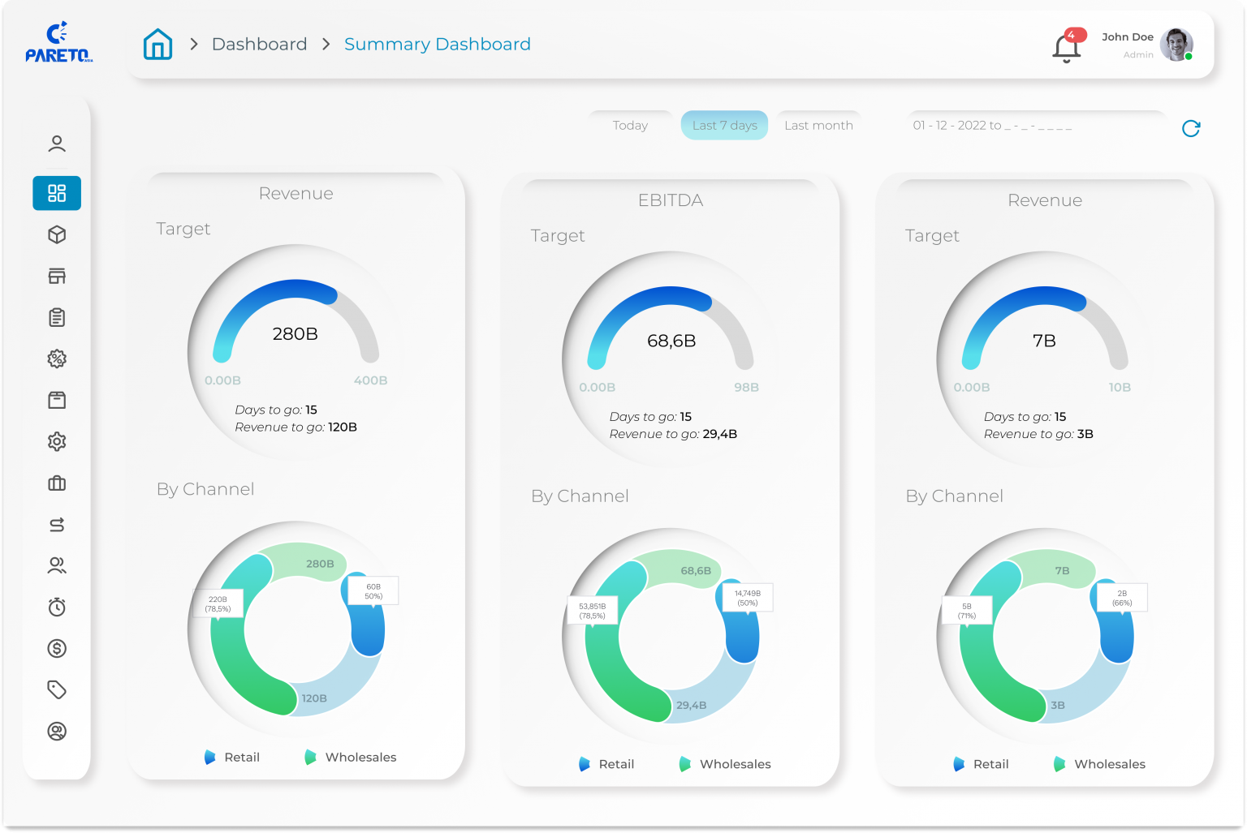Click the 98B gauge maximum label

coord(746,388)
